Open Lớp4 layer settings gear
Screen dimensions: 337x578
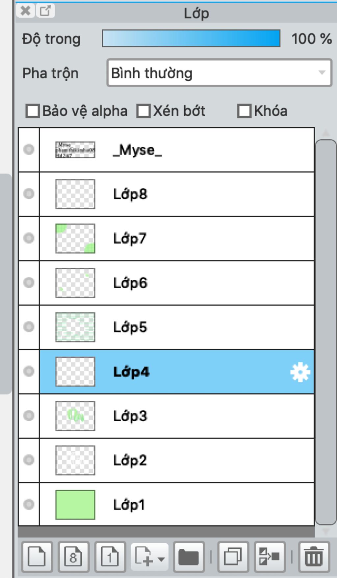(x=300, y=372)
